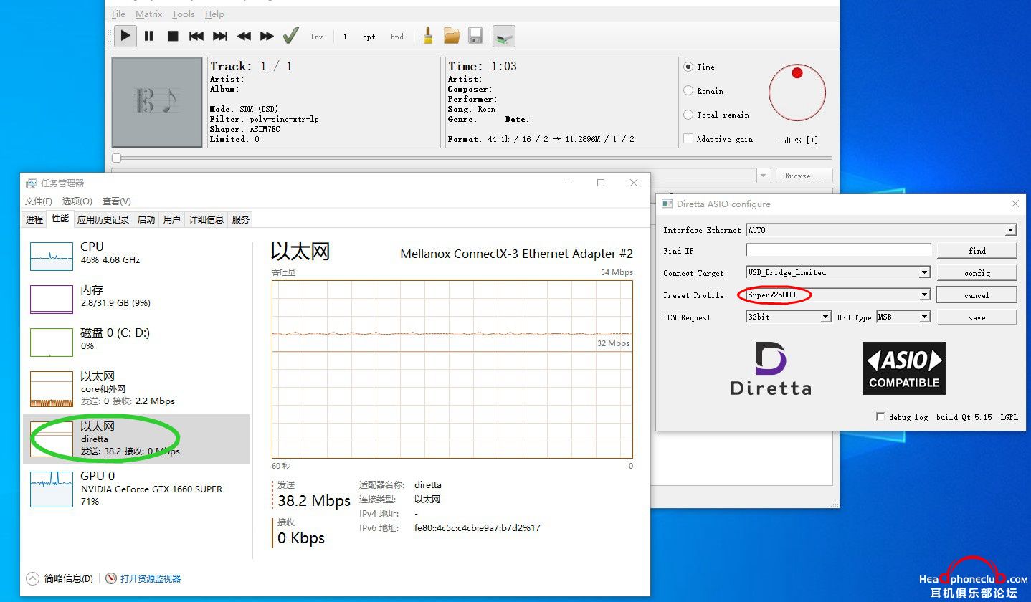The height and width of the screenshot is (602, 1031).
Task: Click the fast-forward (seek forward) icon
Action: [267, 36]
